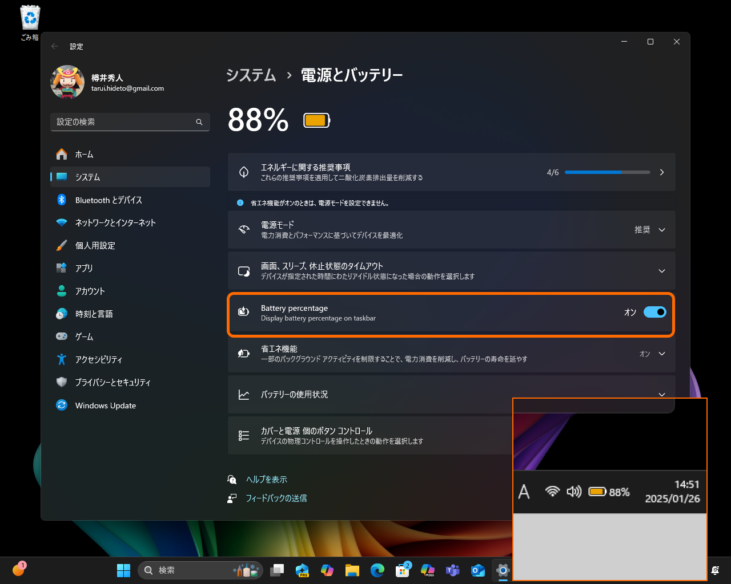Expand the 電源モード dropdown

661,230
